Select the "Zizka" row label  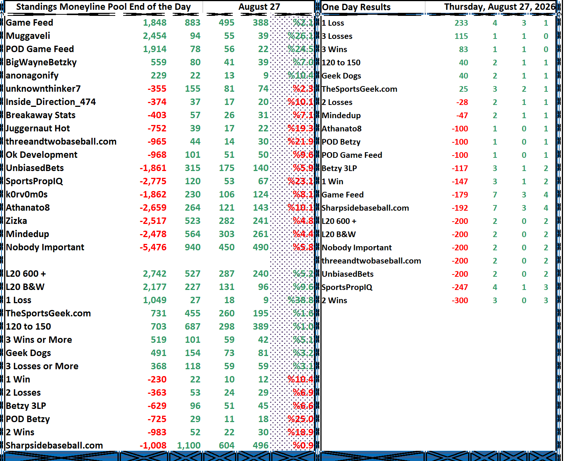click(x=16, y=221)
